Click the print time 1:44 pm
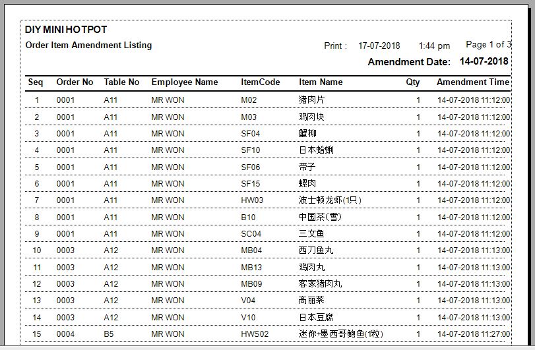This screenshot has width=535, height=350. point(434,45)
